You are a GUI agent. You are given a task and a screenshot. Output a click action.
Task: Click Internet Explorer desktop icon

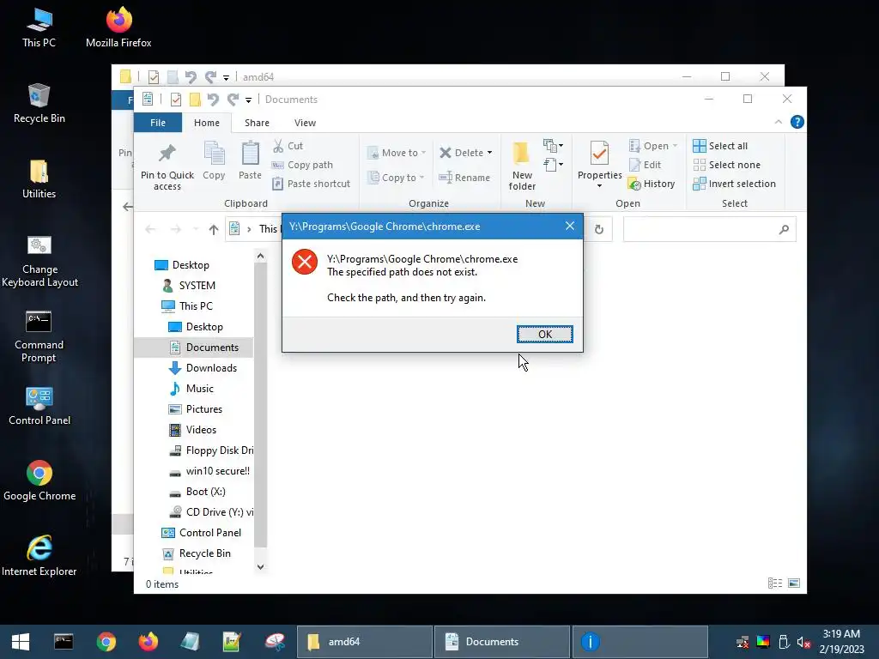point(39,556)
